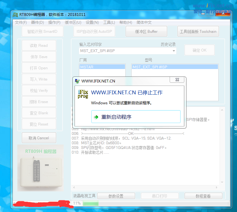Click the 参数设置 button
This screenshot has height=212, width=237.
(x=116, y=196)
